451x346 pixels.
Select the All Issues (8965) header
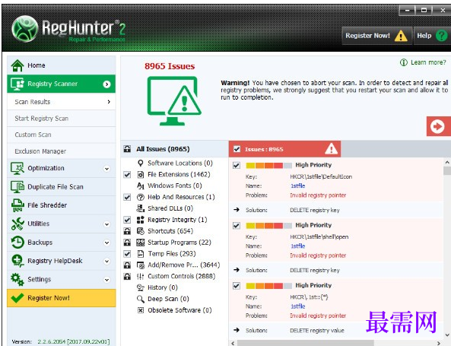(174, 149)
